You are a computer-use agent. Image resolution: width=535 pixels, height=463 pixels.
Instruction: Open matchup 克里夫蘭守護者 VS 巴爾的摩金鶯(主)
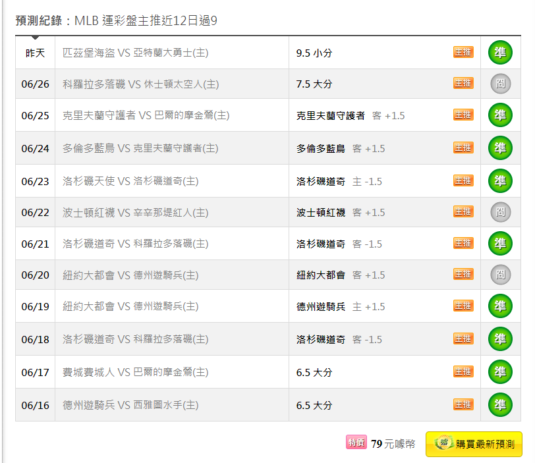(x=146, y=115)
